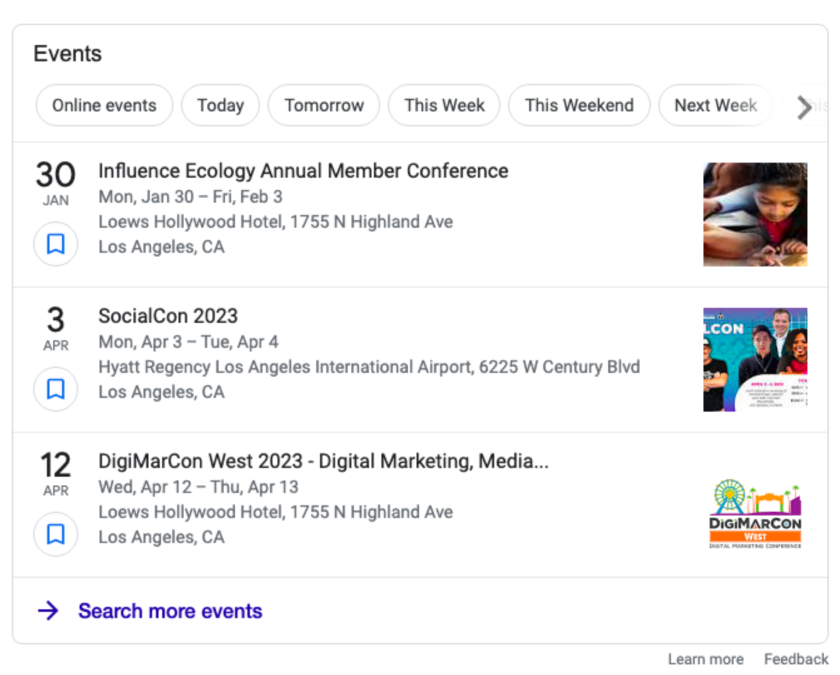Click the 30 JAN date label

56,183
